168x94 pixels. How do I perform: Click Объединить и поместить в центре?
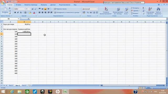(x=67, y=13)
